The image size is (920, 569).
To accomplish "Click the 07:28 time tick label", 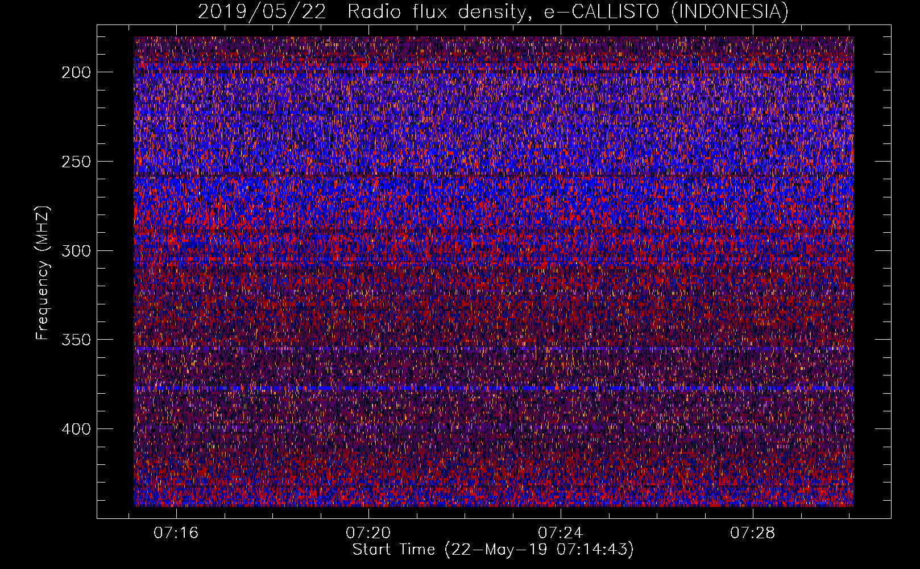I will point(753,533).
